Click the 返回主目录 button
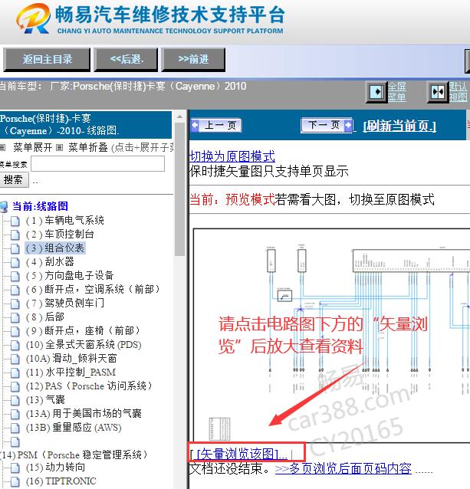The image size is (470, 489). tap(47, 59)
